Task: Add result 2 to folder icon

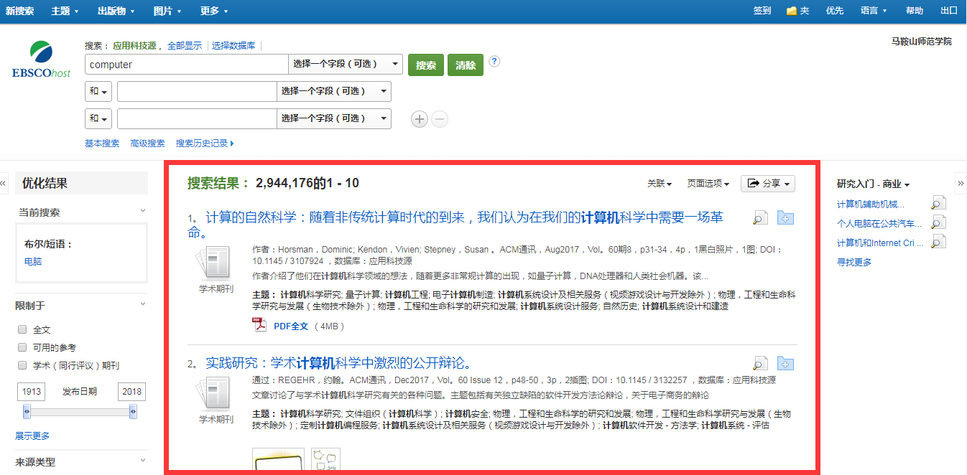Action: pyautogui.click(x=785, y=364)
